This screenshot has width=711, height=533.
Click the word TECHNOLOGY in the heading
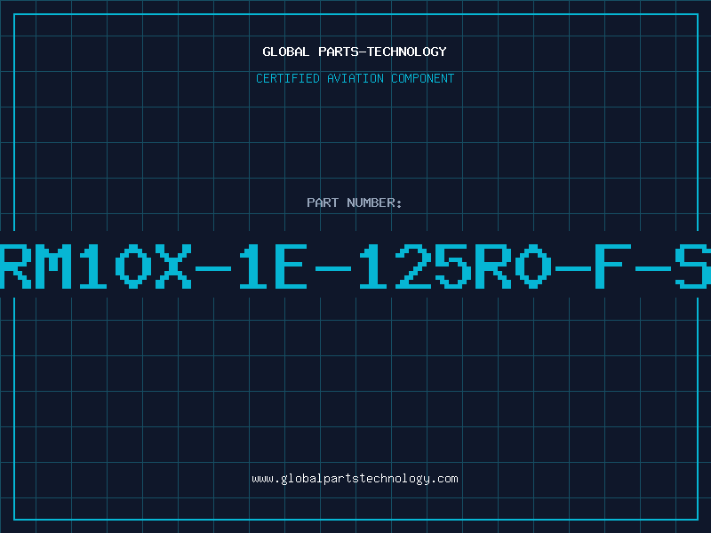tap(407, 52)
